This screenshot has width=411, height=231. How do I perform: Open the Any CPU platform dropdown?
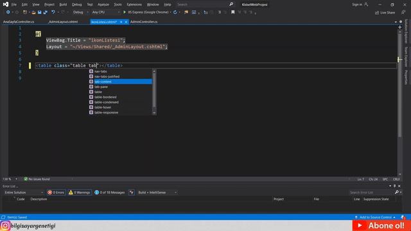(x=105, y=12)
